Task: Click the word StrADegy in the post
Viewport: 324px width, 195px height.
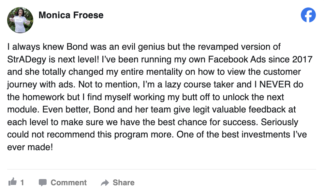Action: 27,59
